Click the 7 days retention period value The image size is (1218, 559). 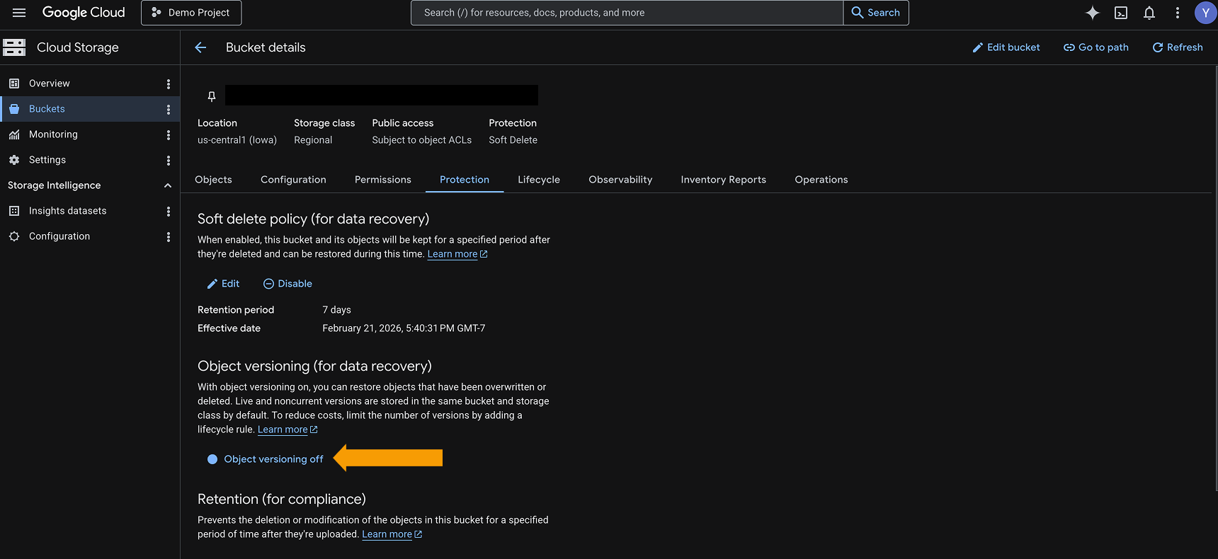[x=336, y=310]
